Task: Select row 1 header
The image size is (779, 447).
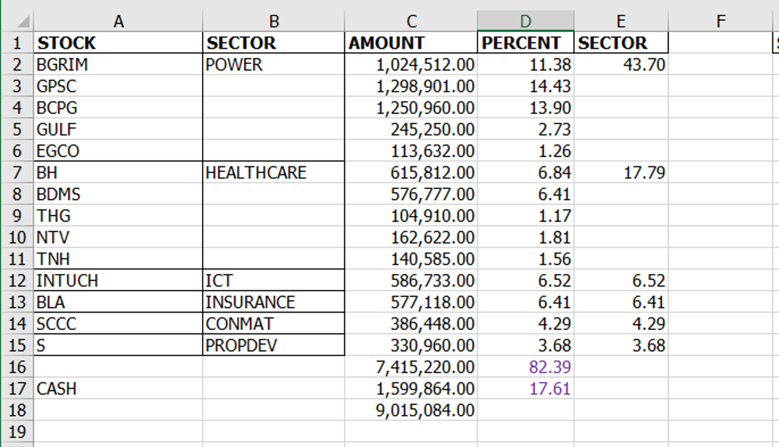Action: pos(17,43)
